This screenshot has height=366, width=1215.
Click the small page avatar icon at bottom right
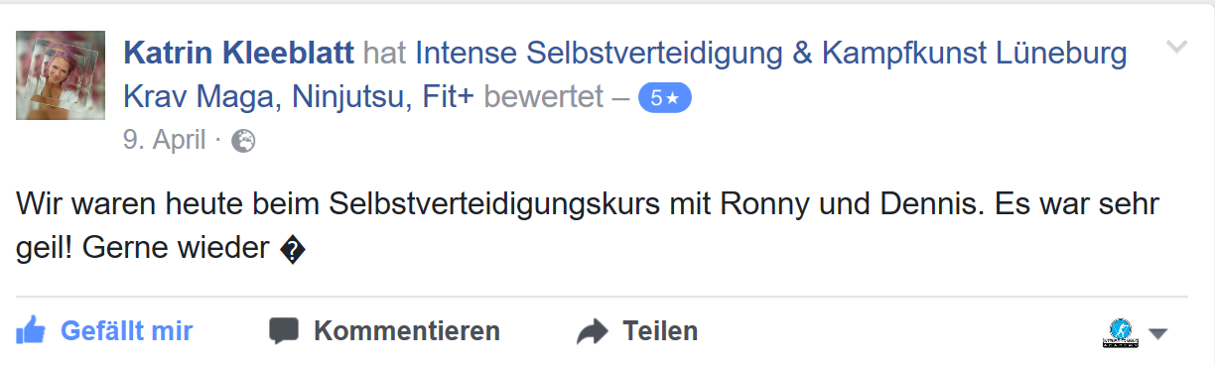click(1121, 332)
